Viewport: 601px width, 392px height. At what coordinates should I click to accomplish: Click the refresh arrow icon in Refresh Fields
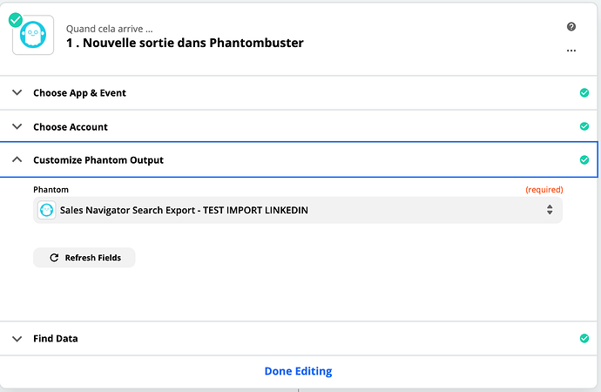click(x=54, y=258)
